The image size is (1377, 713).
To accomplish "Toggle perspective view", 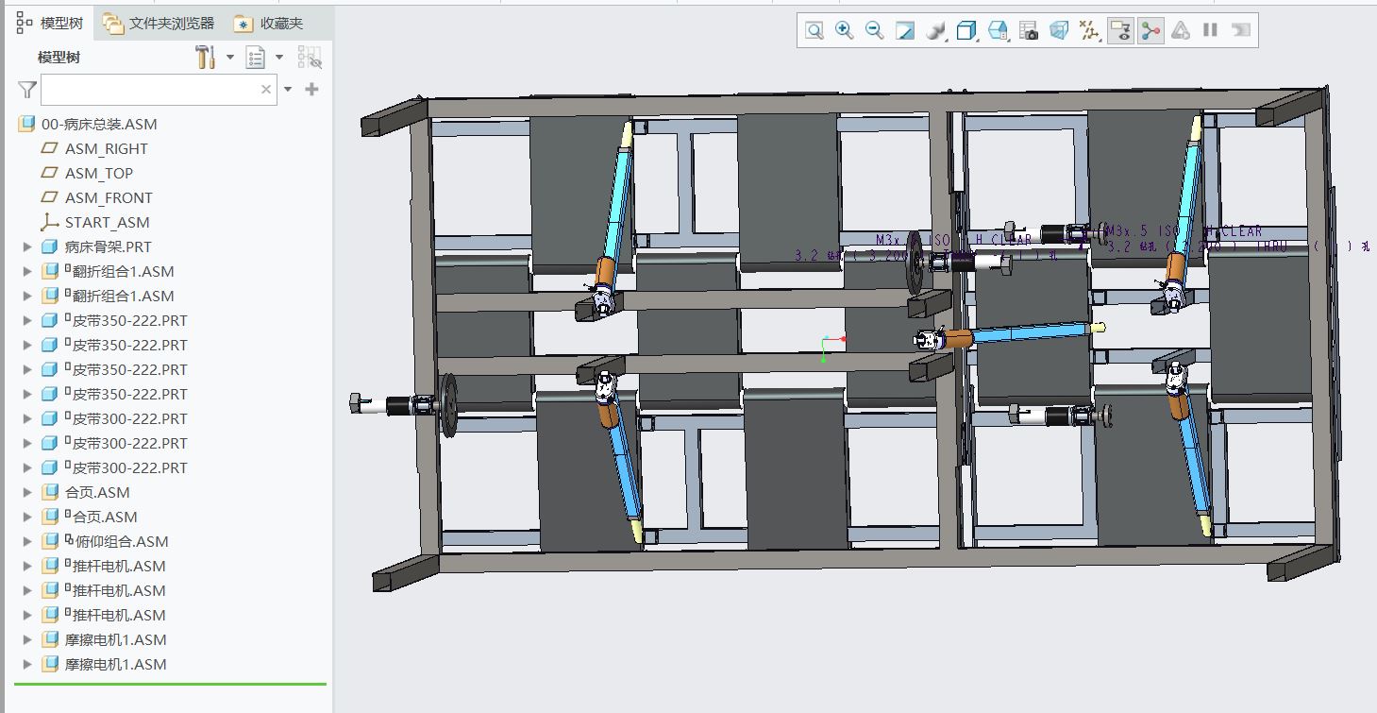I will (x=1059, y=31).
